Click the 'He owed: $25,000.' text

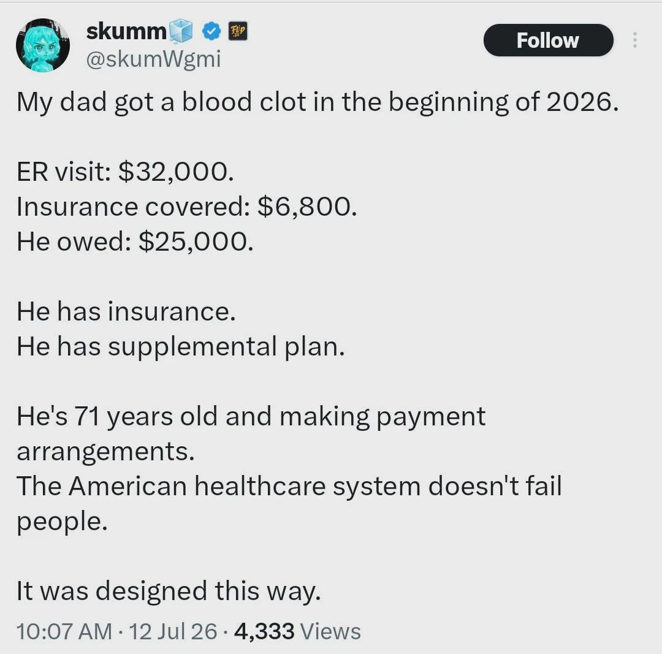[135, 241]
